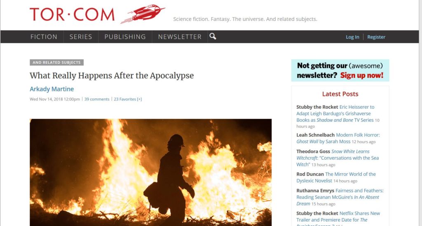Open author Arkady Martine's page
The image size is (422, 226).
coord(52,89)
